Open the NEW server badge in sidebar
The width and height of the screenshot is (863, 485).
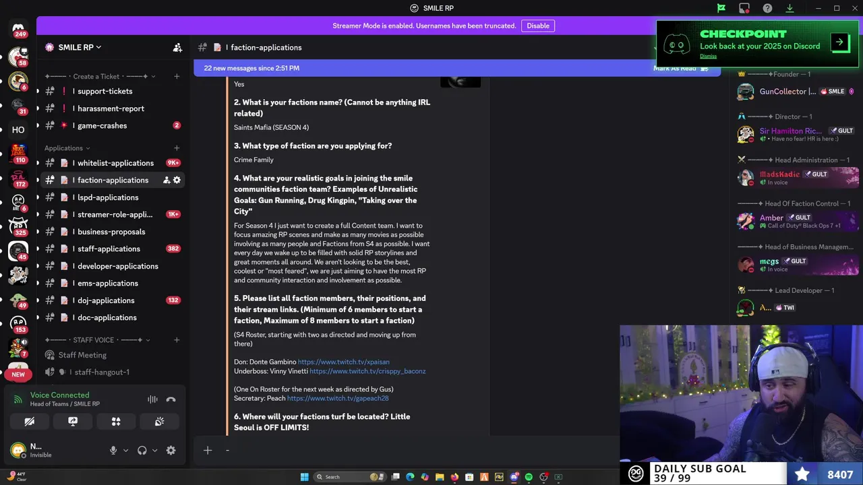coord(18,375)
